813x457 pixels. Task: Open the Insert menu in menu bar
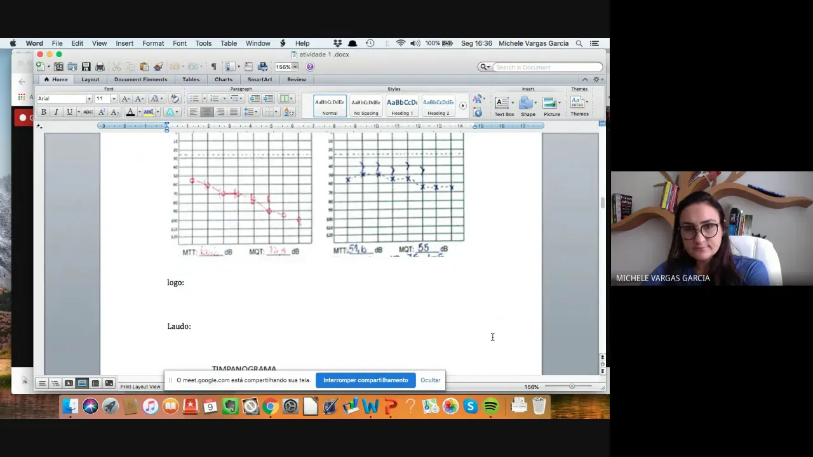124,43
